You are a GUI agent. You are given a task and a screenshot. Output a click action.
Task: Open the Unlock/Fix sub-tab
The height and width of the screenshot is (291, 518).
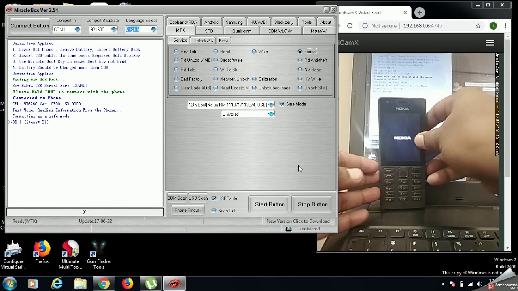[203, 41]
